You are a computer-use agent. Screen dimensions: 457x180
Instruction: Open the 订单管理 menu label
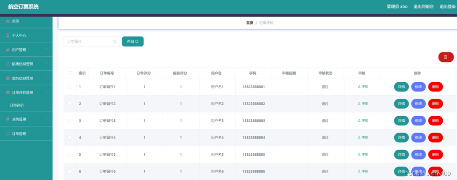[19, 133]
